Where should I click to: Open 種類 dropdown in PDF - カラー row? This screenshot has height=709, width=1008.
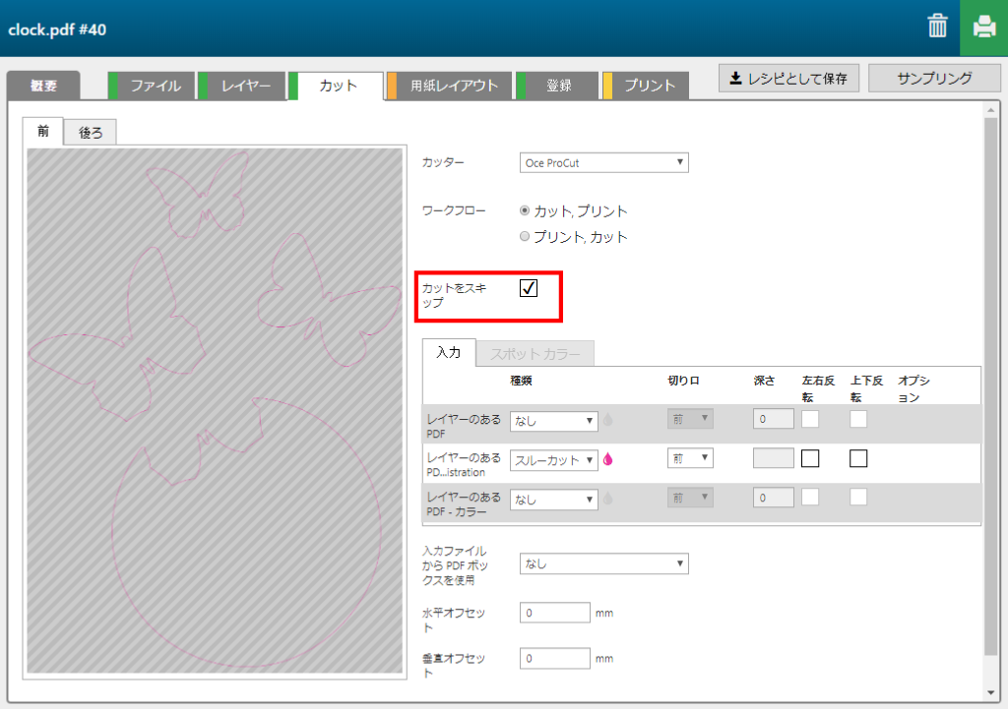[x=553, y=500]
